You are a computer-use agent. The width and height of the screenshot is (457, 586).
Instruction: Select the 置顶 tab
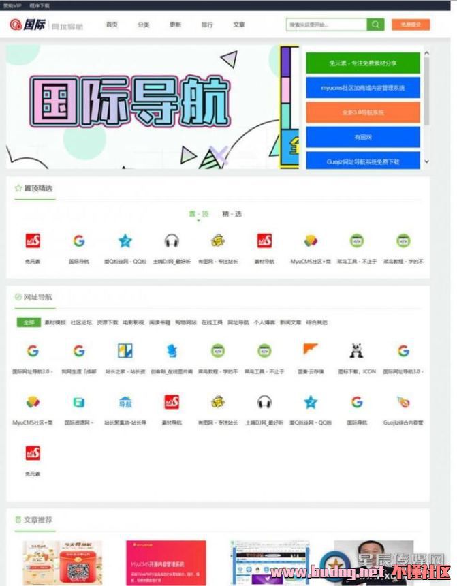(x=198, y=214)
